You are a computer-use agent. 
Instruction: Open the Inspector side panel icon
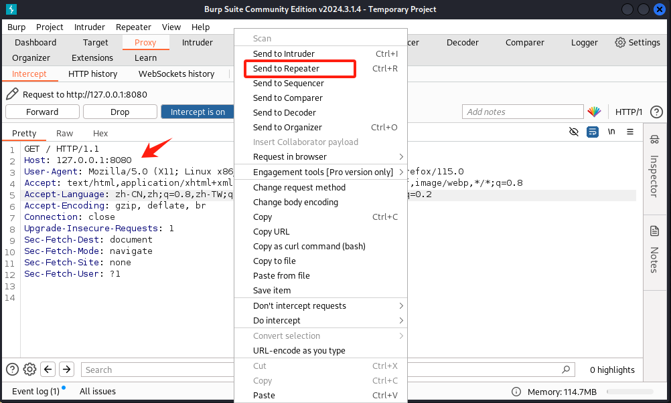tap(654, 139)
